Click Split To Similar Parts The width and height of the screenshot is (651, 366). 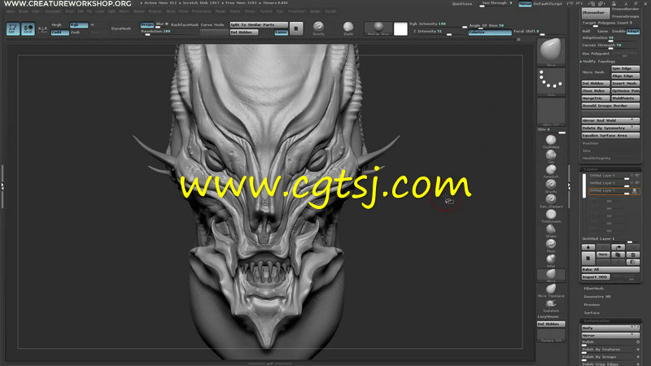[x=259, y=25]
